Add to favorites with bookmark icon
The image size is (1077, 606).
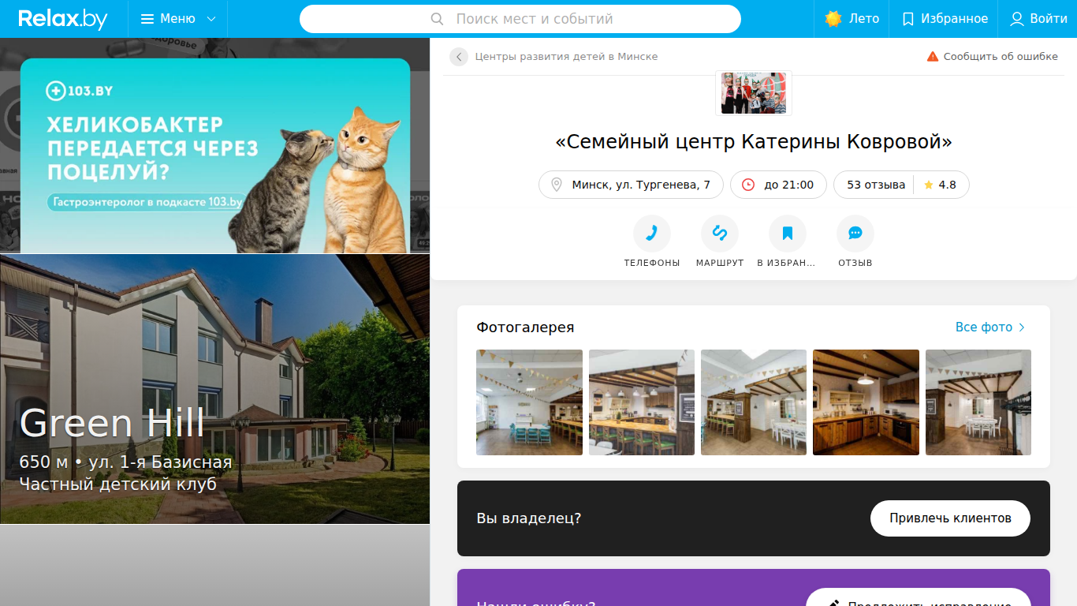coord(788,234)
